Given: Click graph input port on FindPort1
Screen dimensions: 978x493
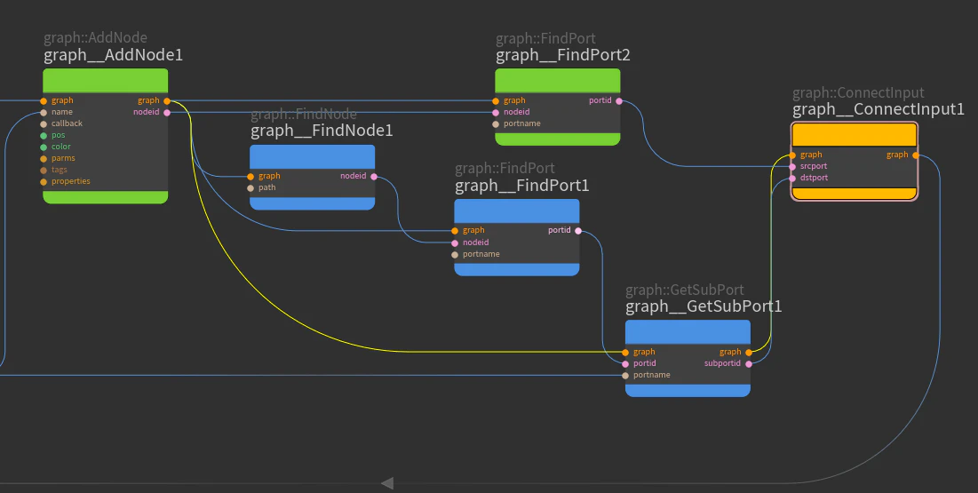Looking at the screenshot, I should [455, 231].
